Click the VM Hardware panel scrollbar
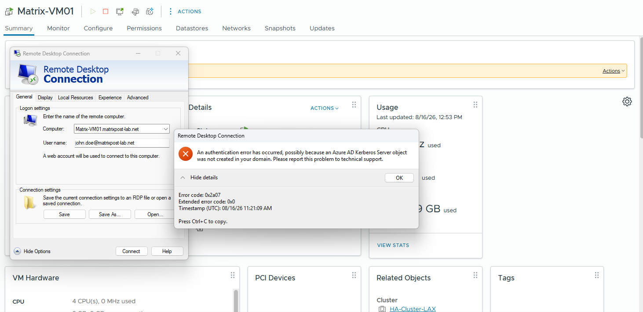The image size is (643, 312). click(236, 301)
